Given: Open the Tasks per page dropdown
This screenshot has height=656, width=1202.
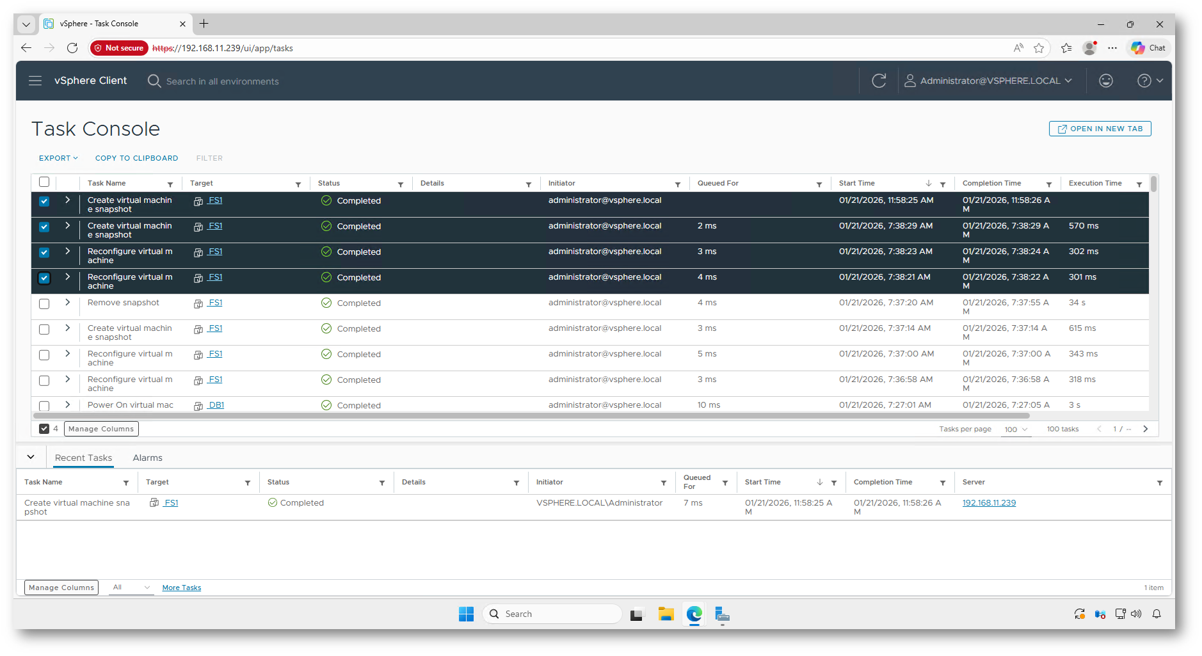Looking at the screenshot, I should [1015, 429].
